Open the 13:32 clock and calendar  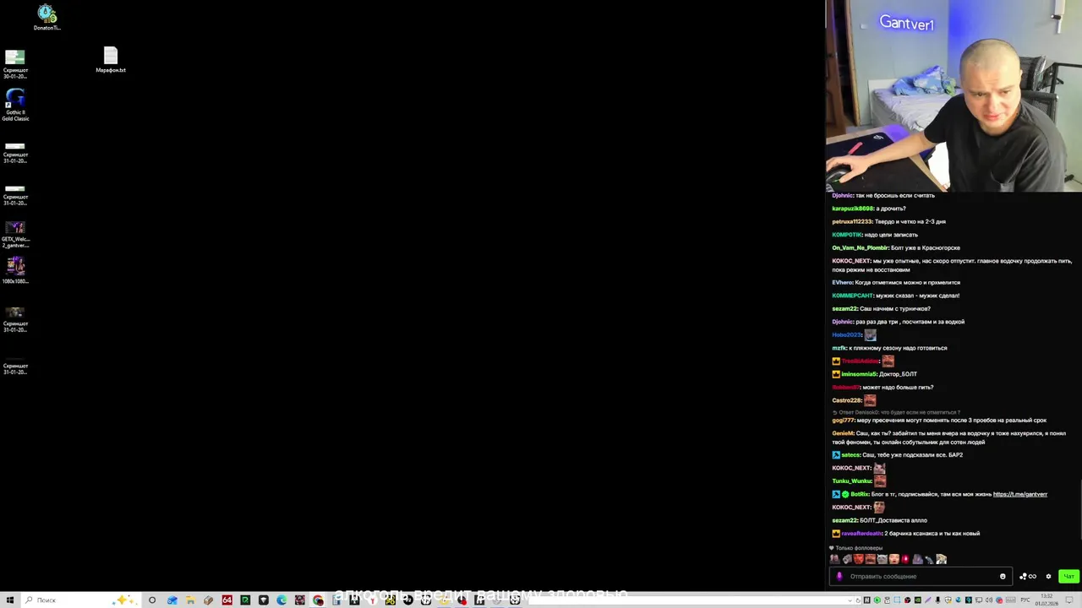pyautogui.click(x=1047, y=600)
